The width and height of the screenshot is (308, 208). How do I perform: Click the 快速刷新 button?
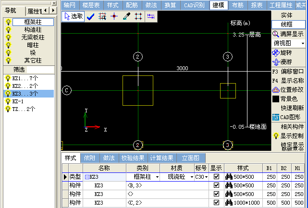pos(292,108)
